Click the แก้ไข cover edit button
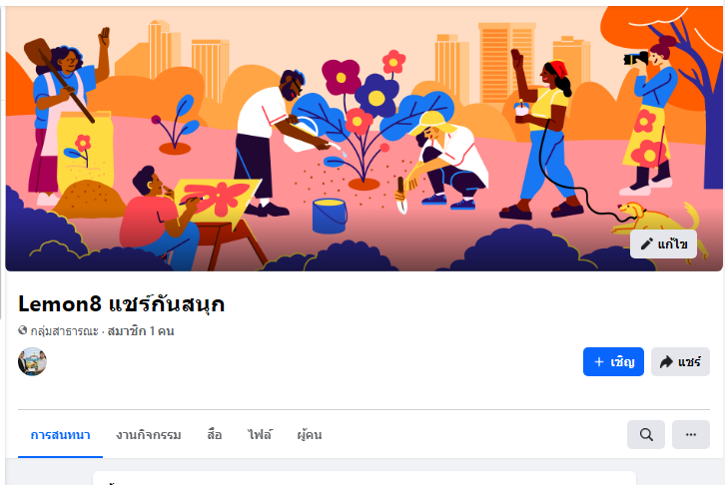Viewport: 725px width, 485px height. click(x=663, y=243)
